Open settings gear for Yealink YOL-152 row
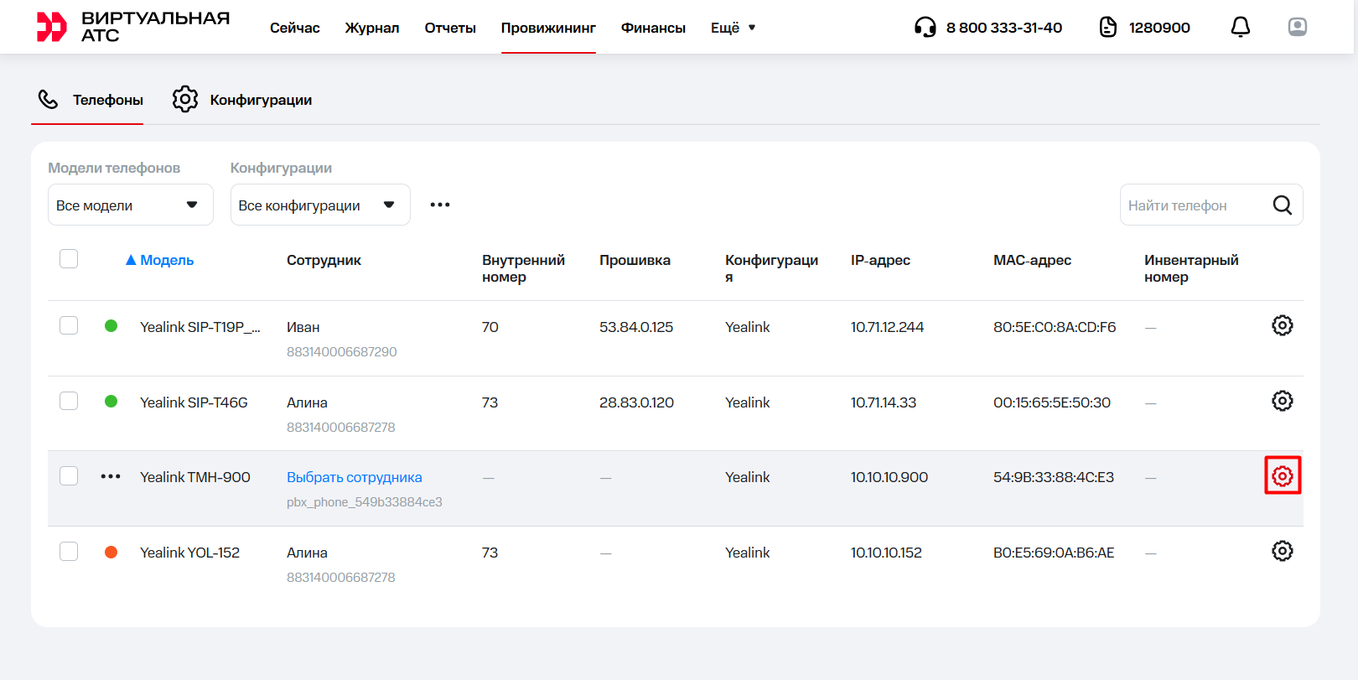The height and width of the screenshot is (680, 1358). click(x=1282, y=551)
